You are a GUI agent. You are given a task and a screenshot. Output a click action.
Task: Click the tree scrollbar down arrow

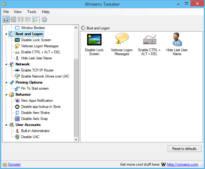[76, 140]
